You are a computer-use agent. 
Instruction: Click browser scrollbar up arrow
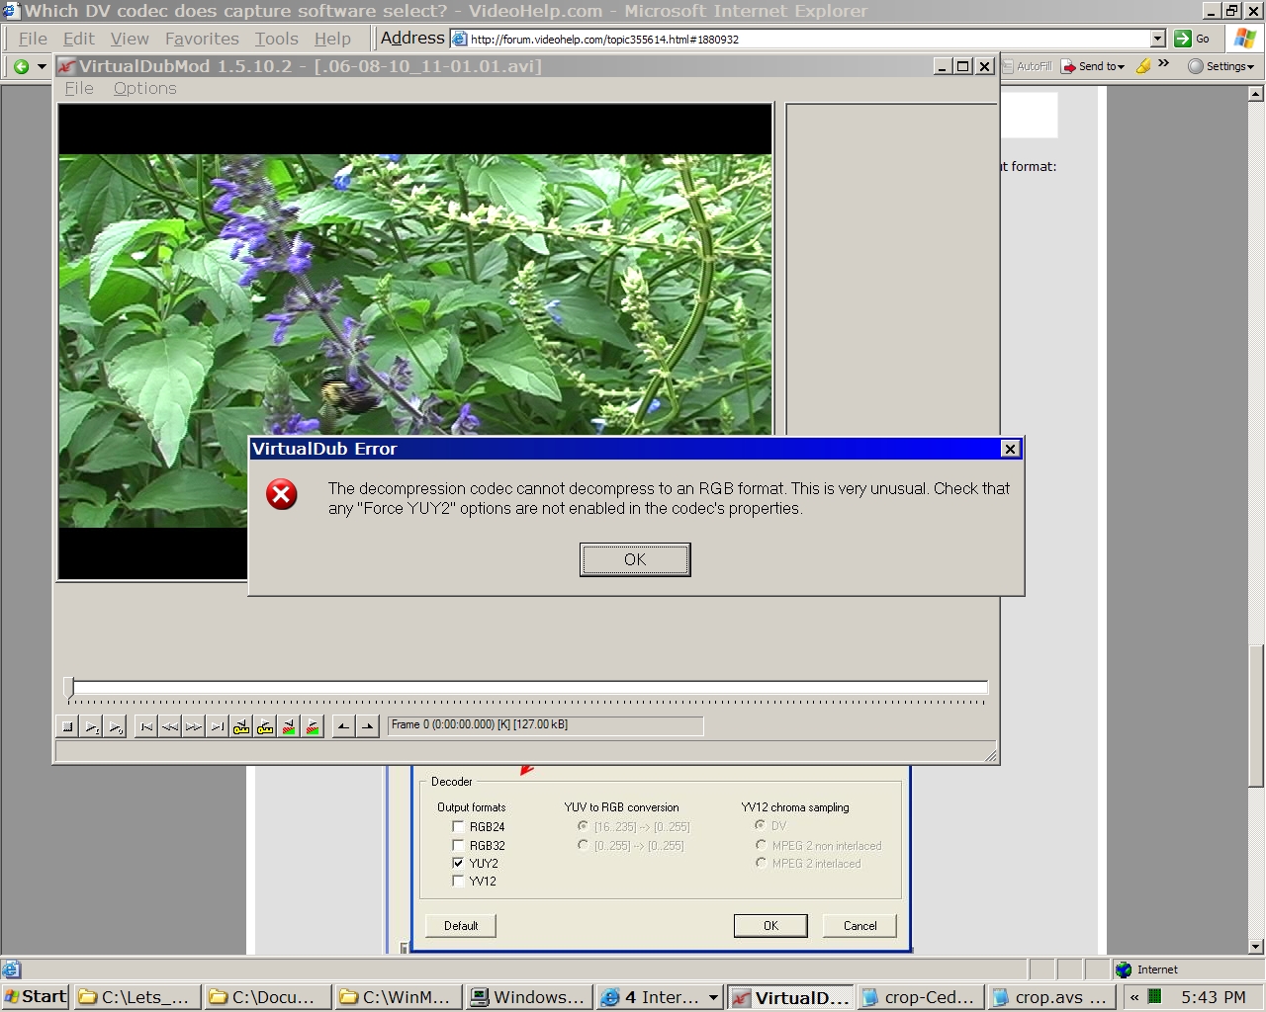click(1256, 95)
